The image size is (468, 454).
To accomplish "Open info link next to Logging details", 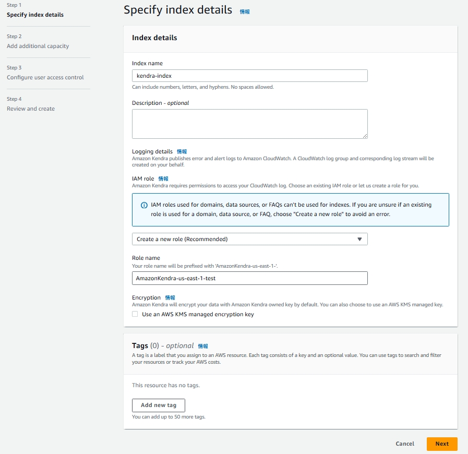I will pos(182,151).
